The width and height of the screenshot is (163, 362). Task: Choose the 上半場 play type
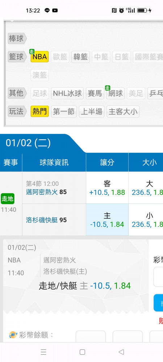click(x=92, y=111)
